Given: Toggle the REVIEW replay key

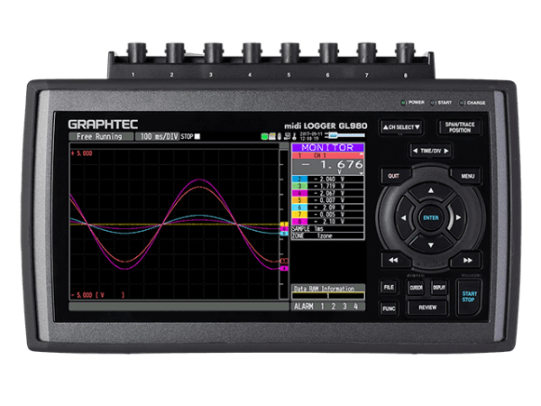Looking at the screenshot, I should [x=426, y=308].
